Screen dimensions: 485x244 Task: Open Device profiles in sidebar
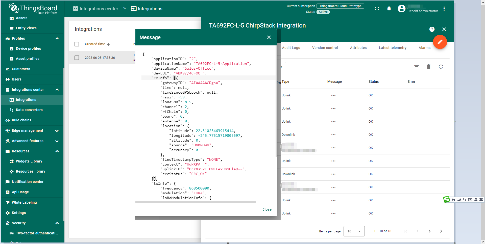point(32,48)
